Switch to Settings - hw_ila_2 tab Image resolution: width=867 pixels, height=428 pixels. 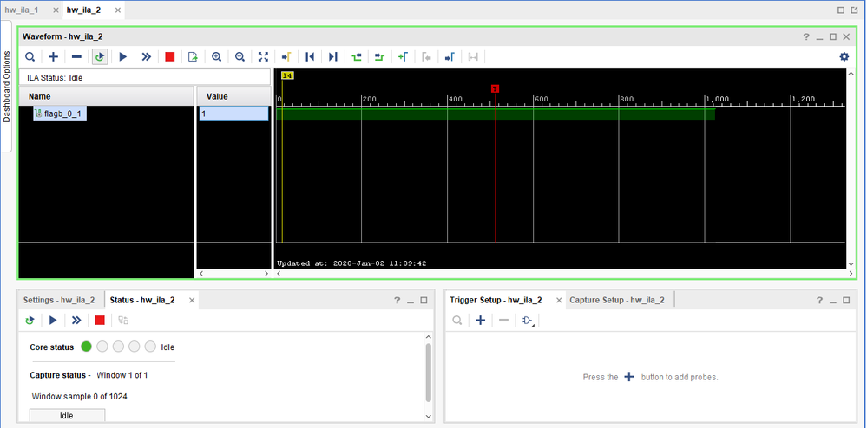coord(60,300)
